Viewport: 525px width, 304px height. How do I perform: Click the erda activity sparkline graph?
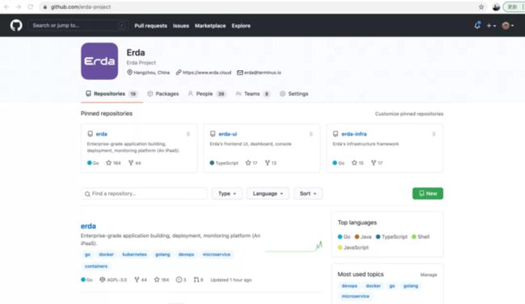click(294, 247)
